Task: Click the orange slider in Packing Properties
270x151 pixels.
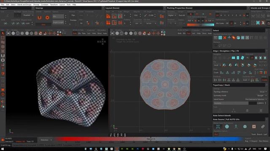Action: [x=193, y=25]
